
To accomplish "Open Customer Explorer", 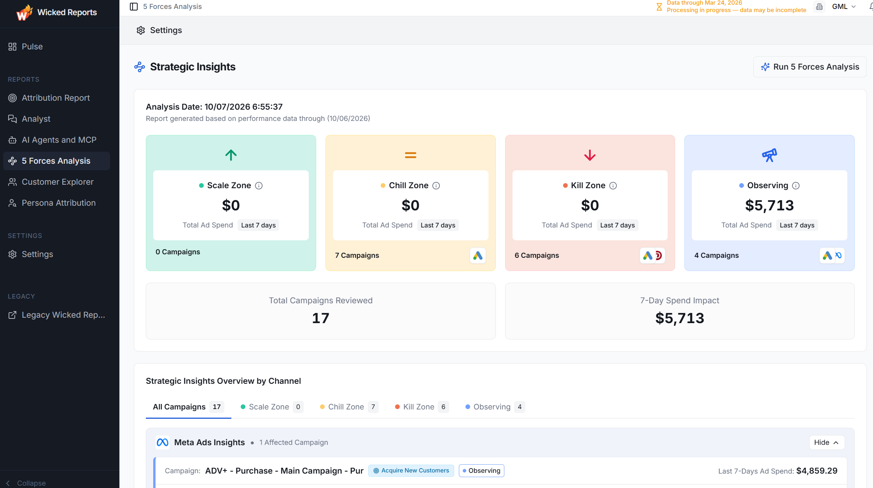I will (56, 182).
